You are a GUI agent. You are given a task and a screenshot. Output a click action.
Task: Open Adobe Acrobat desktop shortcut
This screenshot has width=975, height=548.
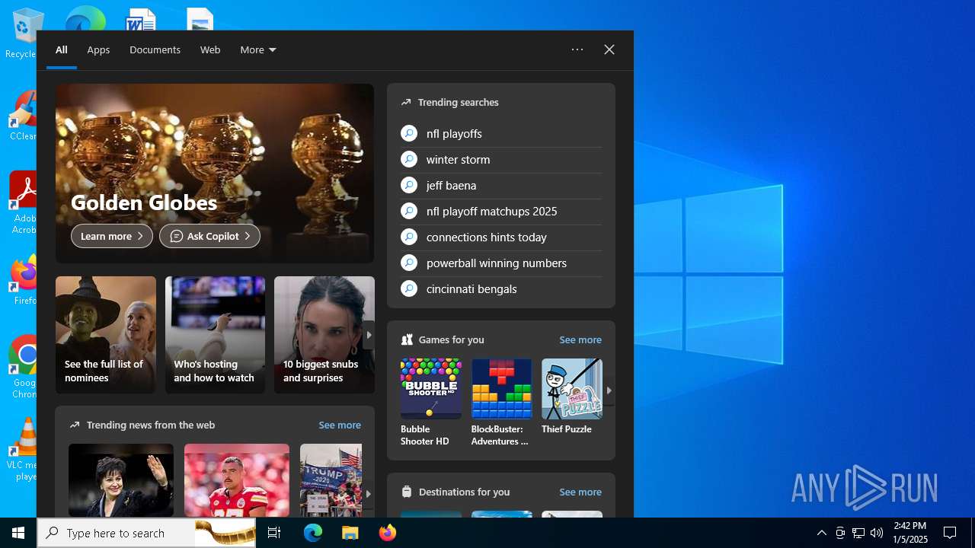tap(23, 202)
